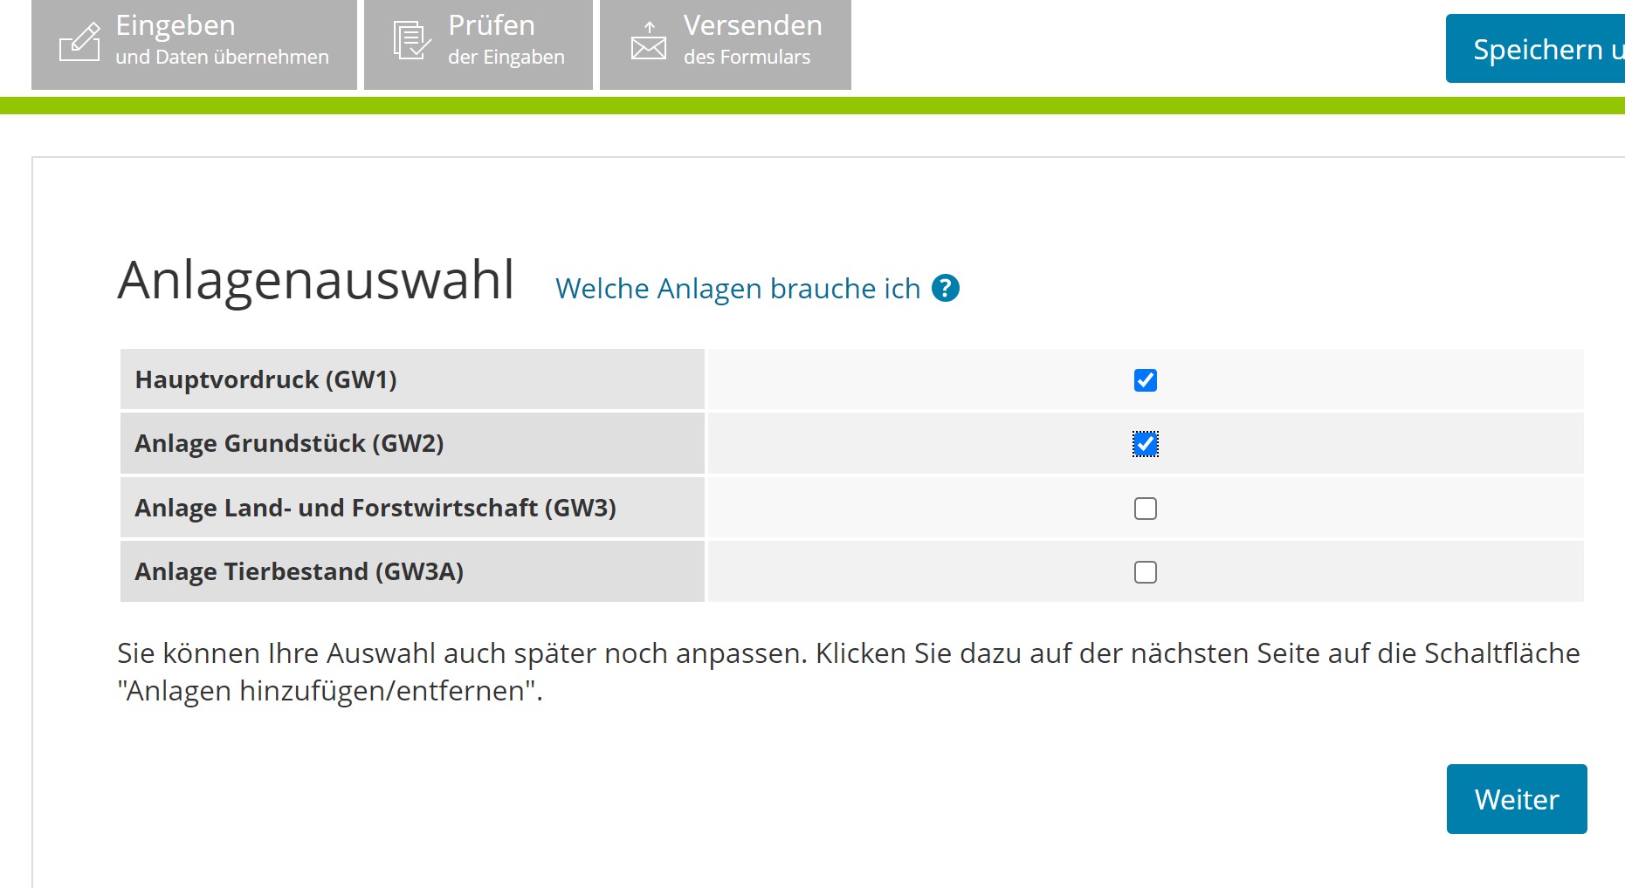Viewport: 1625px width, 888px height.
Task: Select the Anlage Grundstück (GW2) row label
Action: click(289, 444)
